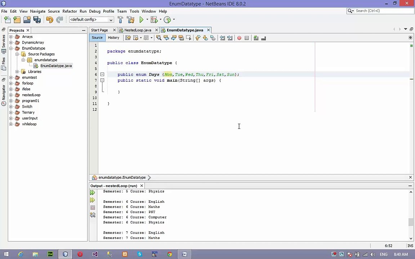Expand the nestedLoop project node

click(11, 95)
